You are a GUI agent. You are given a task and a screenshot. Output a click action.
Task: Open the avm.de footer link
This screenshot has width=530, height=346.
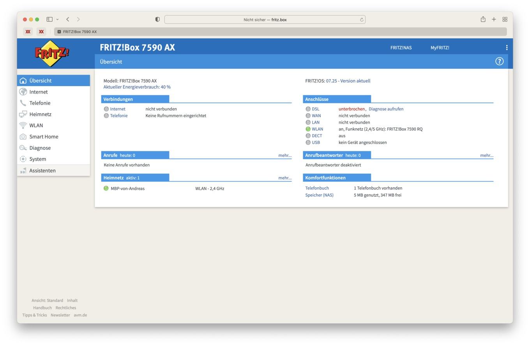pos(80,315)
